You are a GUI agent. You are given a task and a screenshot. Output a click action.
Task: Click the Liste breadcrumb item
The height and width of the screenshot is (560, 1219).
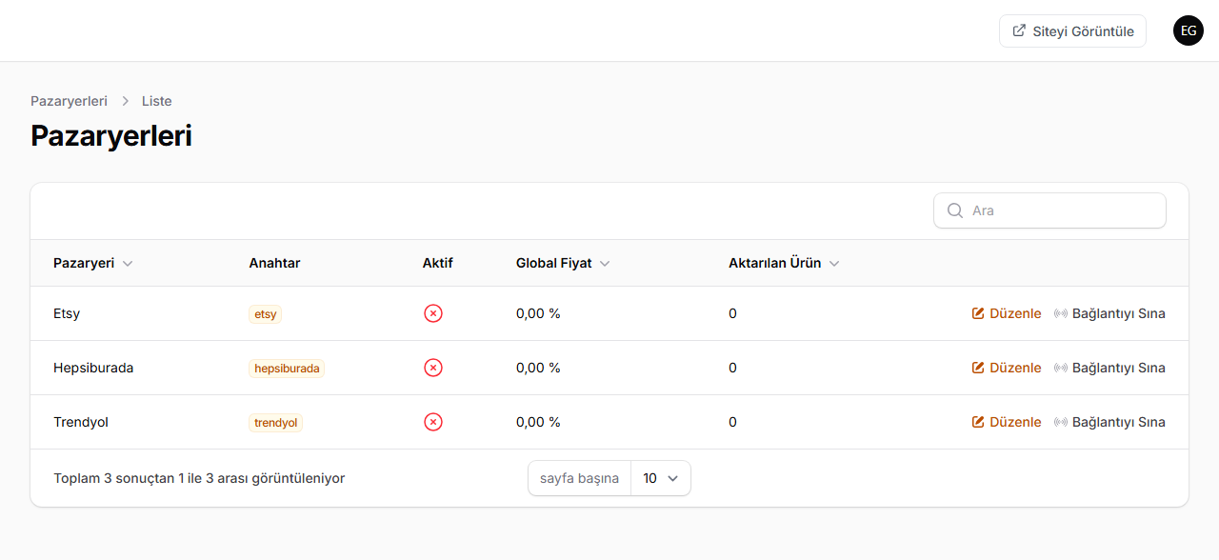tap(157, 101)
